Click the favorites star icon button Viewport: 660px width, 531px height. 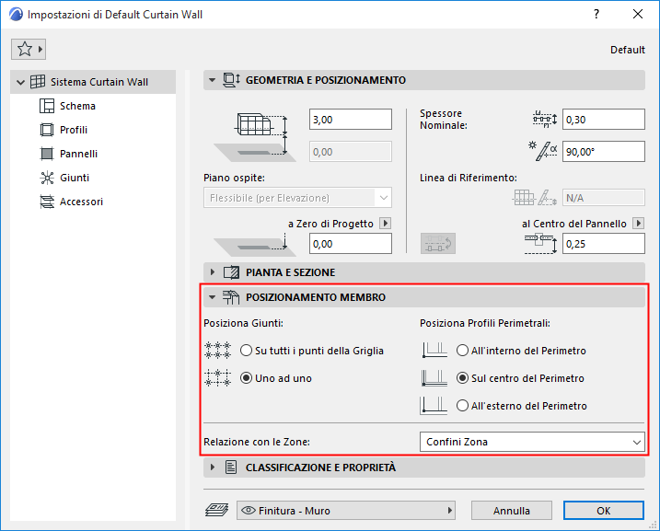coord(24,49)
